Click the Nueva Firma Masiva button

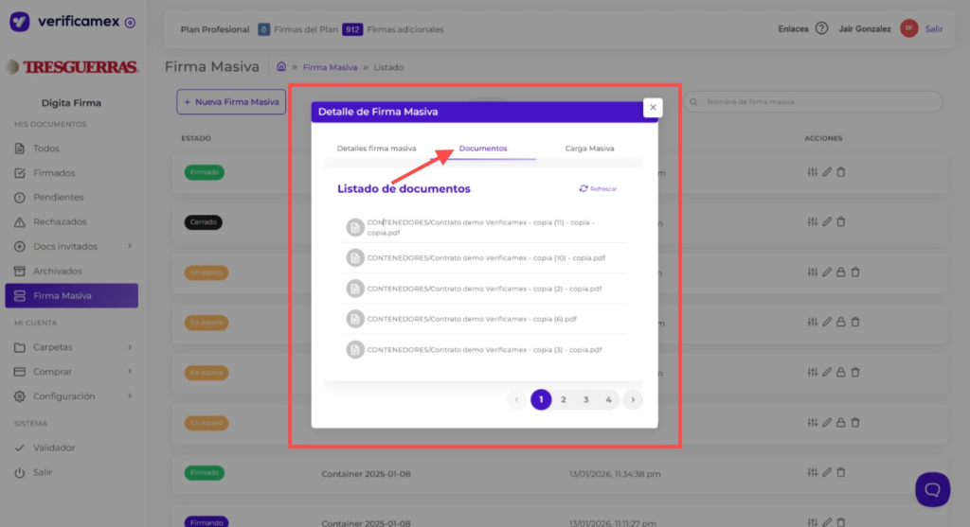pos(231,102)
